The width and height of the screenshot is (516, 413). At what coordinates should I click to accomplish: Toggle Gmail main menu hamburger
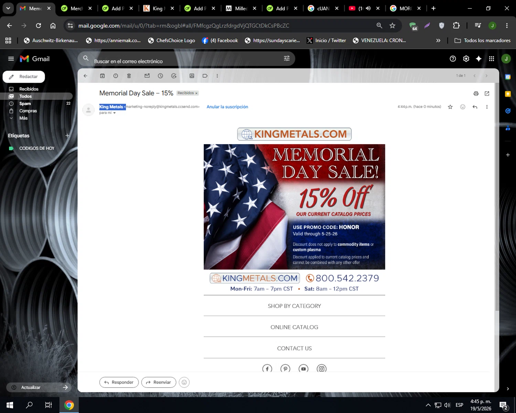[x=11, y=59]
